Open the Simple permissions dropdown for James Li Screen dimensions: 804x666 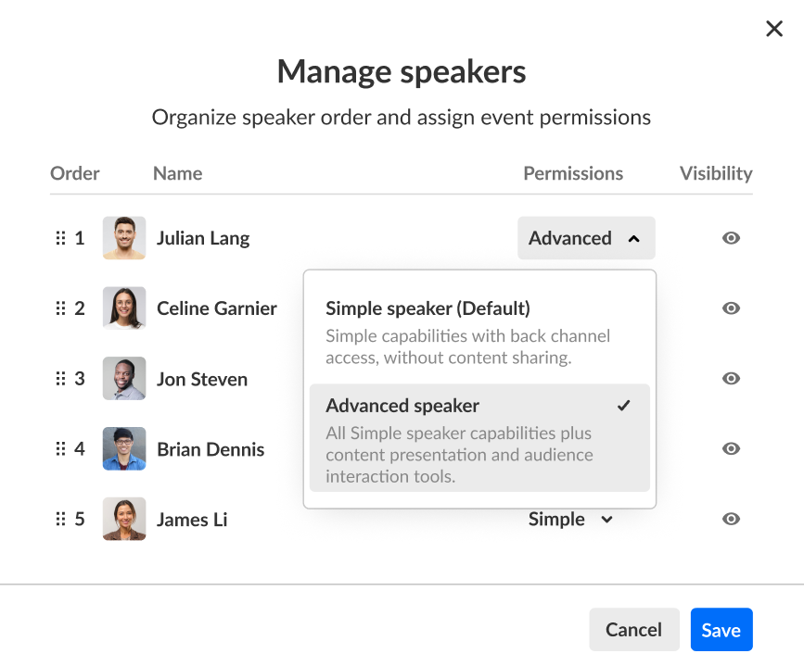click(570, 519)
